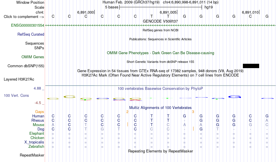This screenshot has width=276, height=162.
Task: Click the green ENSG00000301554 arrowed gene line
Action: point(160,26)
